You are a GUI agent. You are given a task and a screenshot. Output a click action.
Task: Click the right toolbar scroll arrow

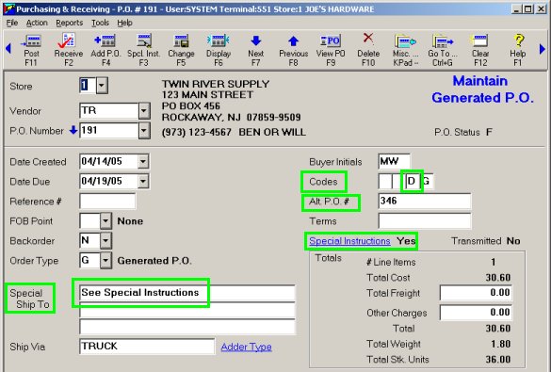click(x=542, y=49)
